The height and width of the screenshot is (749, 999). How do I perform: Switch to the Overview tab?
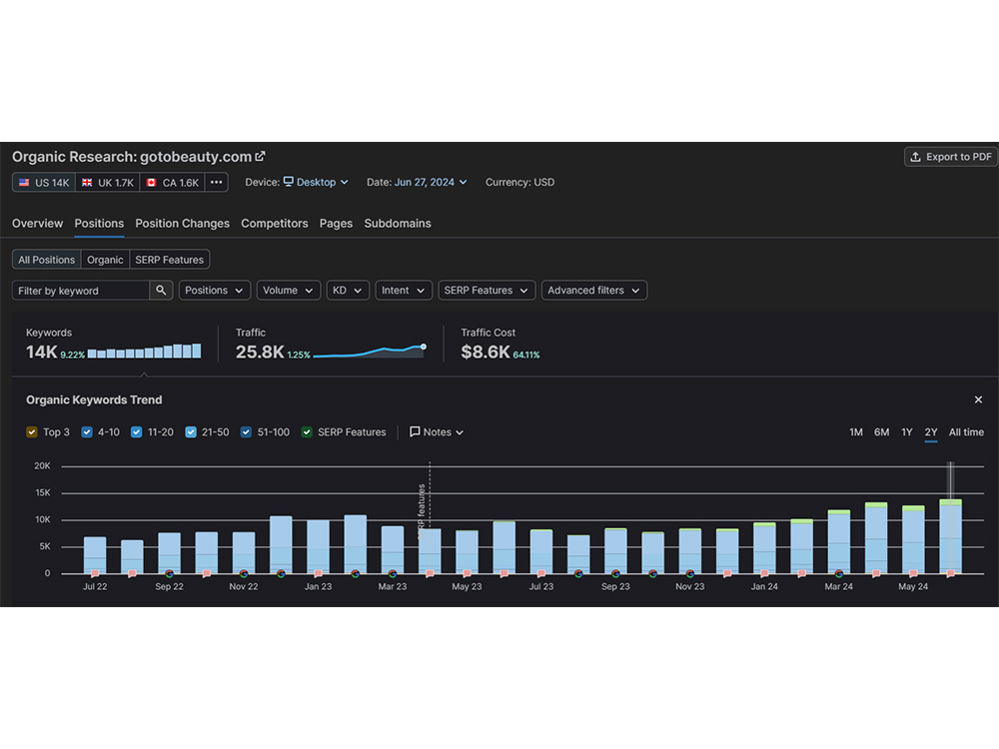[x=38, y=224]
